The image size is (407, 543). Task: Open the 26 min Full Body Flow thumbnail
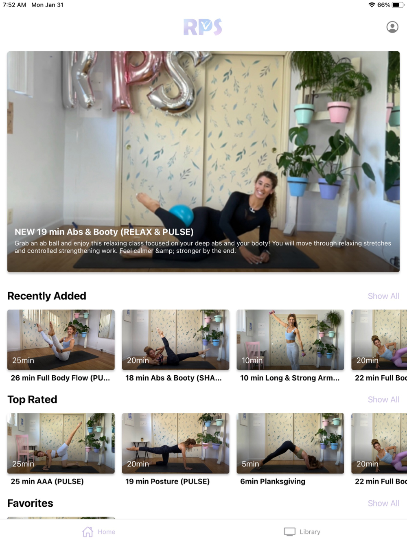[61, 339]
